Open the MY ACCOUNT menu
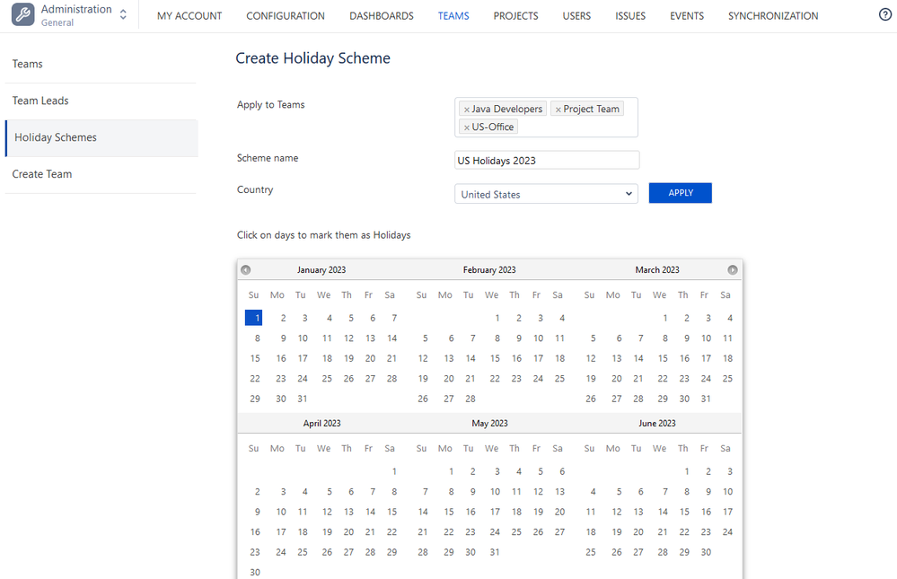Image resolution: width=897 pixels, height=579 pixels. coord(189,16)
